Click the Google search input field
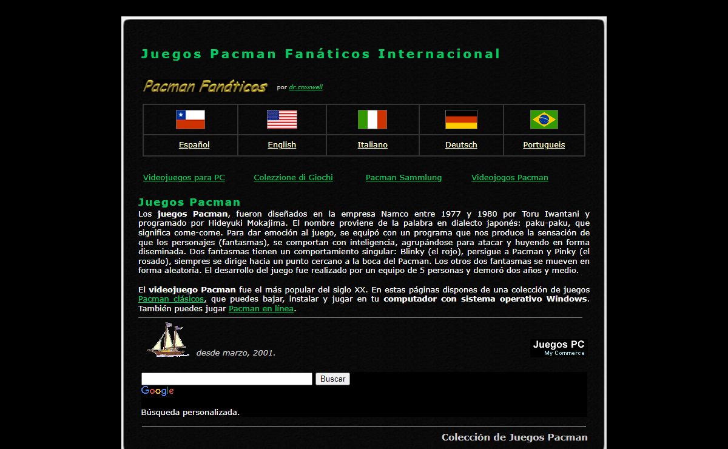 tap(227, 379)
